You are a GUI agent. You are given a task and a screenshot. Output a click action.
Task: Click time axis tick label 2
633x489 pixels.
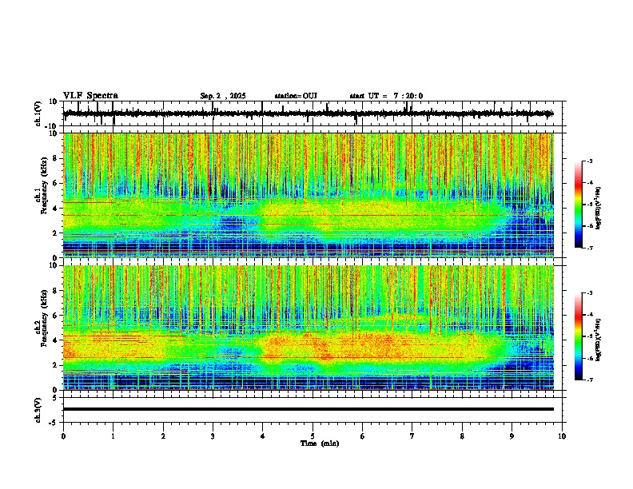[x=163, y=436]
